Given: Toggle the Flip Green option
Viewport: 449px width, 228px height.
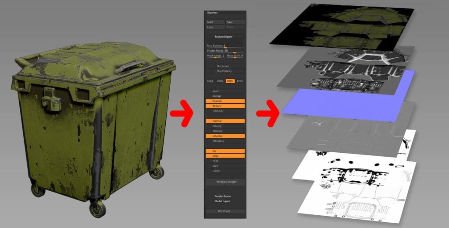Looking at the screenshot, I should pyautogui.click(x=225, y=66).
